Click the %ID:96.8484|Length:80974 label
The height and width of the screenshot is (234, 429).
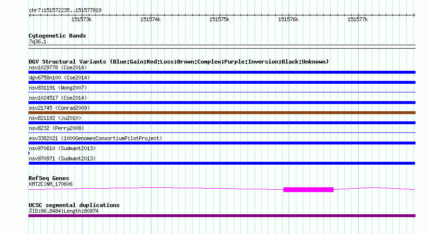pos(64,211)
